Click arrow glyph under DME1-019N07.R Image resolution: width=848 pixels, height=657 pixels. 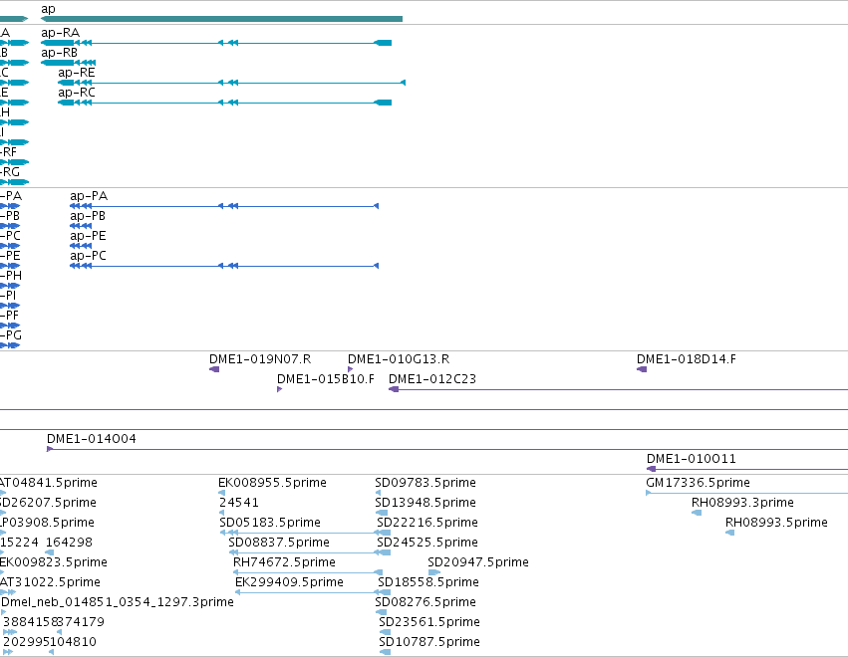[x=214, y=369]
